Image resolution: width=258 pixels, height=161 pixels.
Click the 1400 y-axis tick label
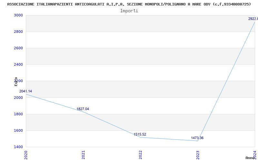coord(18,147)
